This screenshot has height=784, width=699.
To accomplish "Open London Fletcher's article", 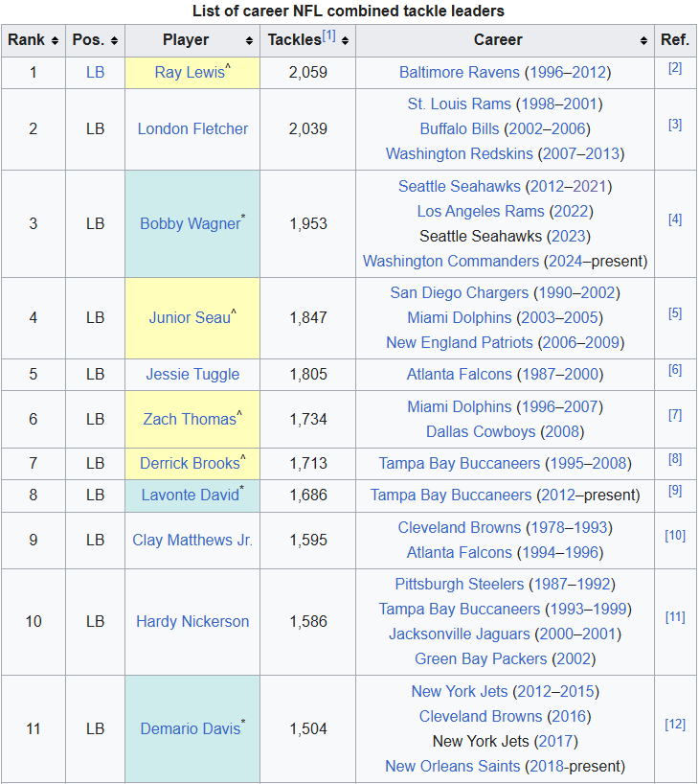I will [192, 129].
